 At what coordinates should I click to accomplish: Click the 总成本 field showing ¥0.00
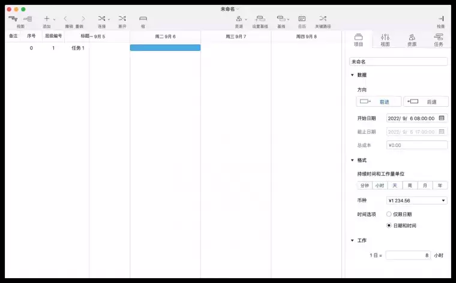click(417, 145)
